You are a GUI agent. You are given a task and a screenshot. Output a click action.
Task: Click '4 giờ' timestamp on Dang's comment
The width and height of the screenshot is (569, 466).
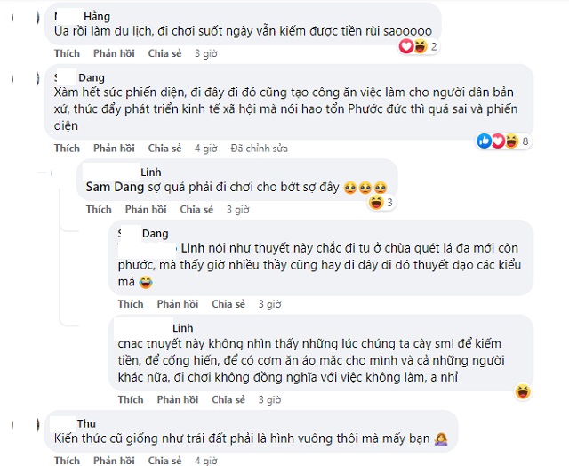[x=206, y=148]
